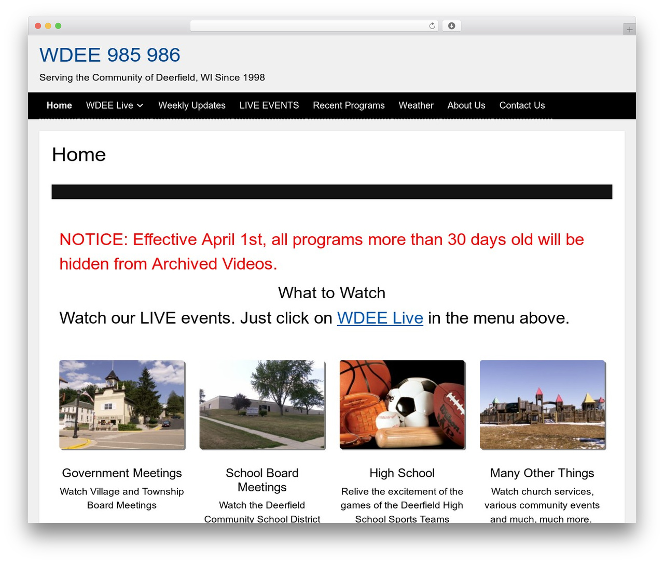Click the Home page heading
The image size is (664, 563).
pos(79,154)
